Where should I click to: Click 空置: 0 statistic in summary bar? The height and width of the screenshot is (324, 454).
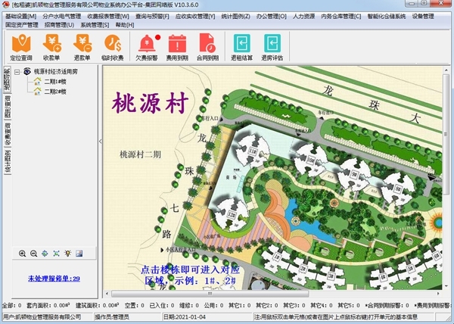click(x=135, y=305)
